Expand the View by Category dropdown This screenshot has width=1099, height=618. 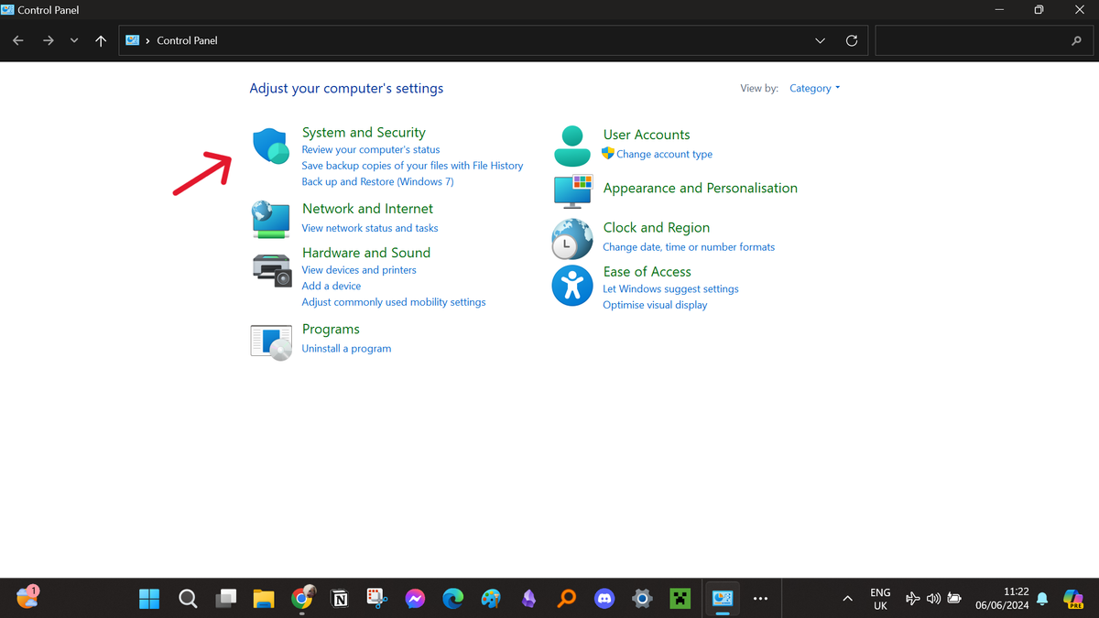click(814, 89)
